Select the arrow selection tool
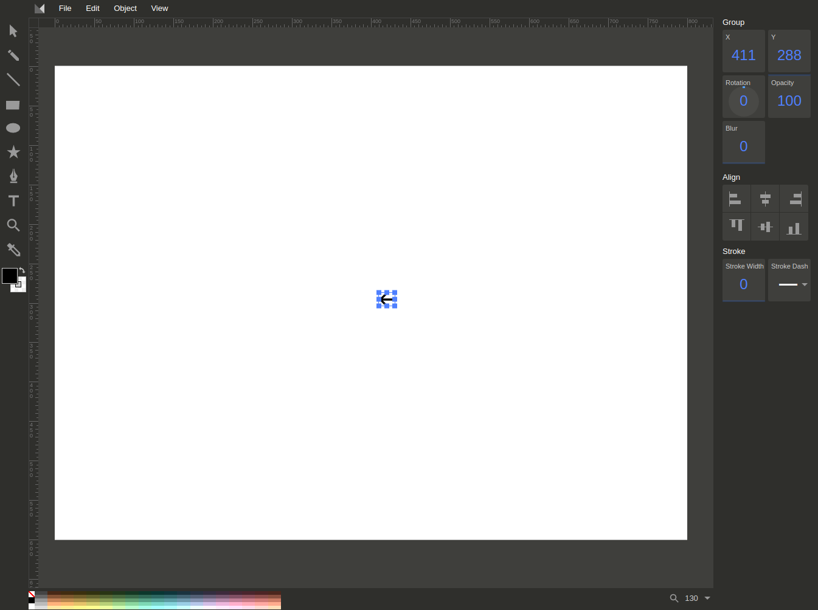Image resolution: width=818 pixels, height=610 pixels. click(13, 31)
